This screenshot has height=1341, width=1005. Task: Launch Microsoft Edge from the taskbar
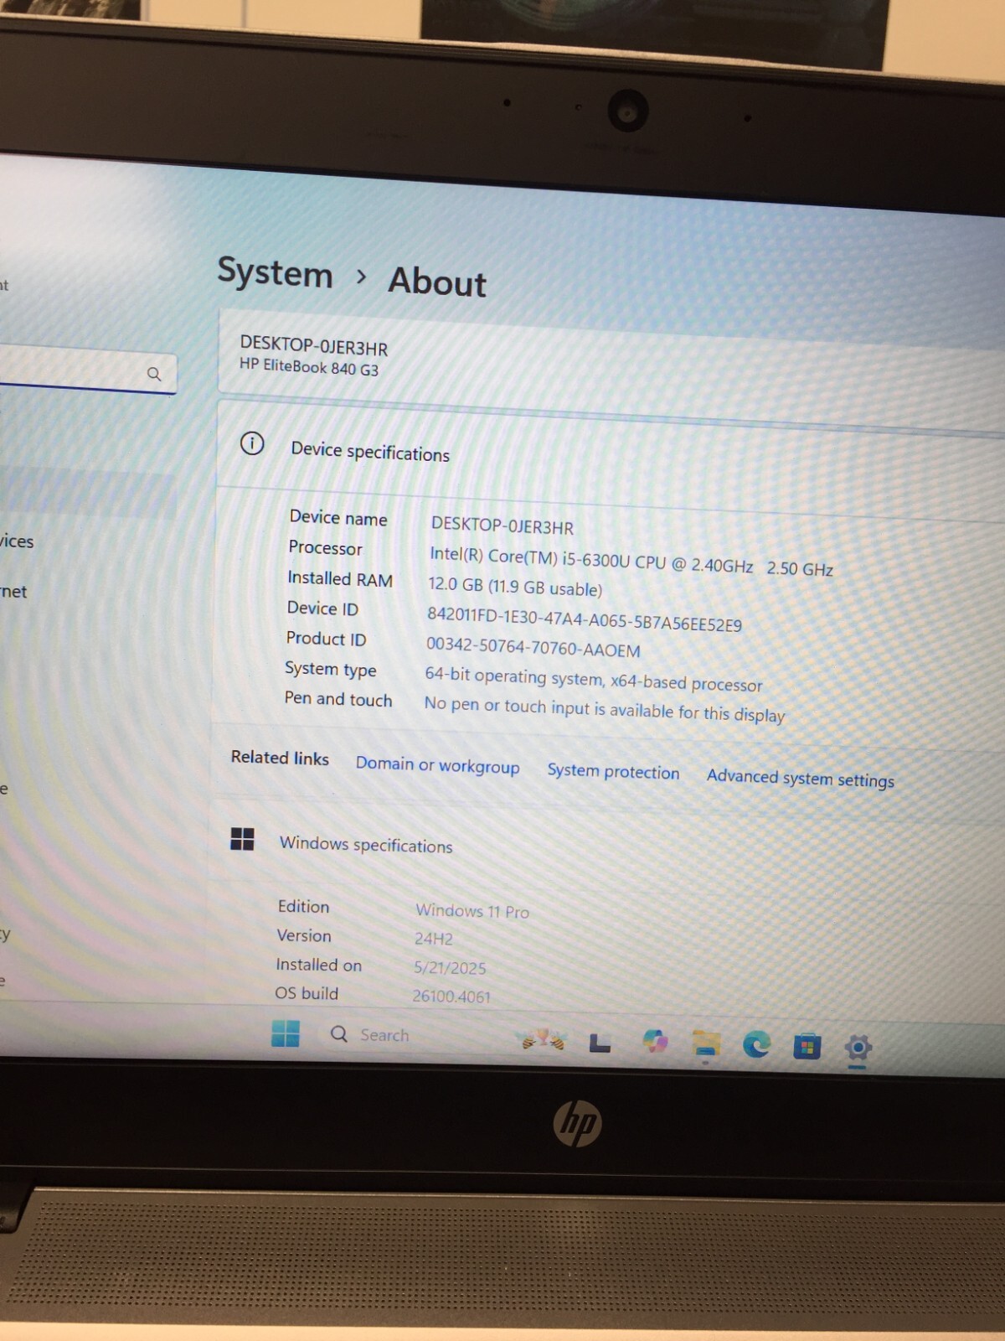(x=756, y=1044)
